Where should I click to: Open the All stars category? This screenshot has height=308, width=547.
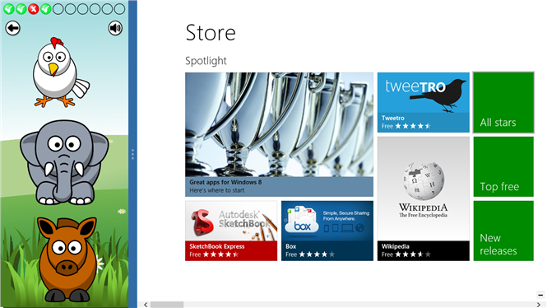pyautogui.click(x=503, y=102)
